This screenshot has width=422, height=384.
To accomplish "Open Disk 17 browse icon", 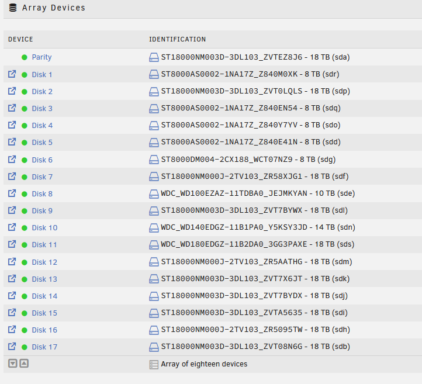I will point(12,347).
